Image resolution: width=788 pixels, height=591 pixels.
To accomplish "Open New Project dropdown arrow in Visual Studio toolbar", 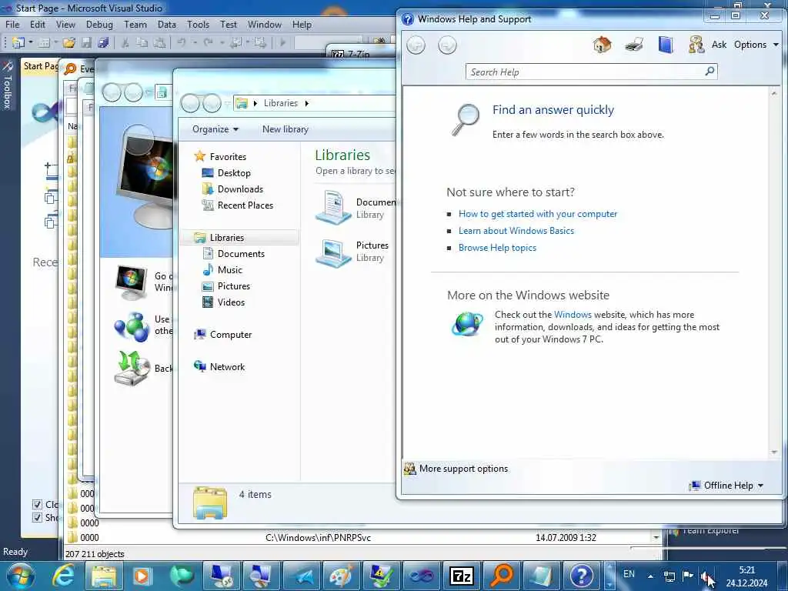I will pos(30,43).
